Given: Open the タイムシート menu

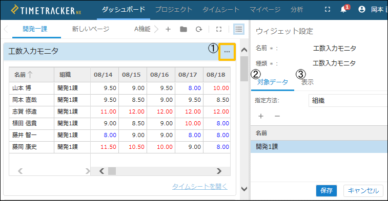Looking at the screenshot, I should 221,9.
